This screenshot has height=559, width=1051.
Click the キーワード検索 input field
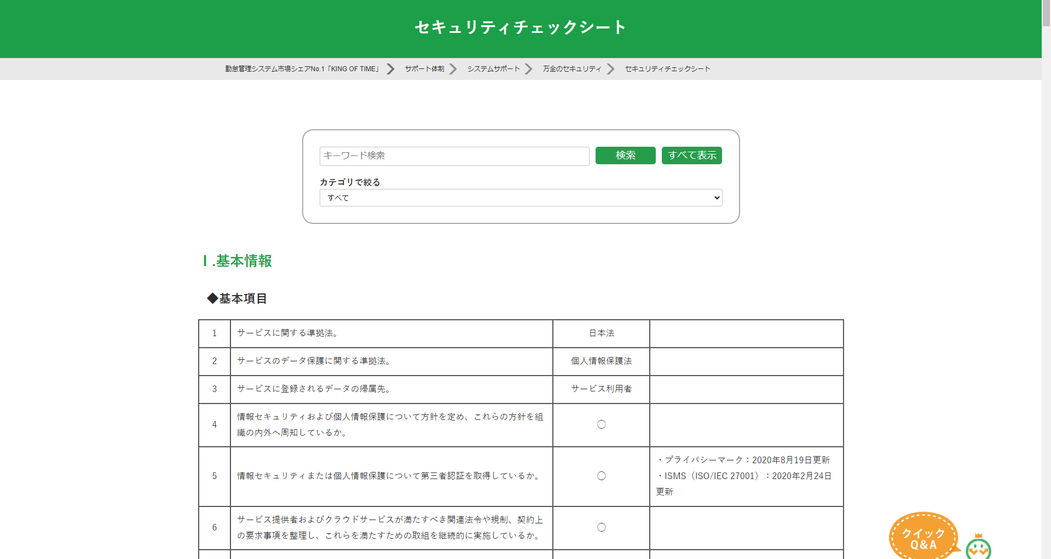(454, 156)
